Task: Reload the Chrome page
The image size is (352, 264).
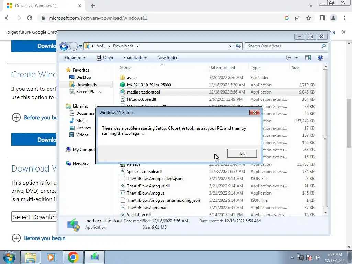Action: [30, 18]
